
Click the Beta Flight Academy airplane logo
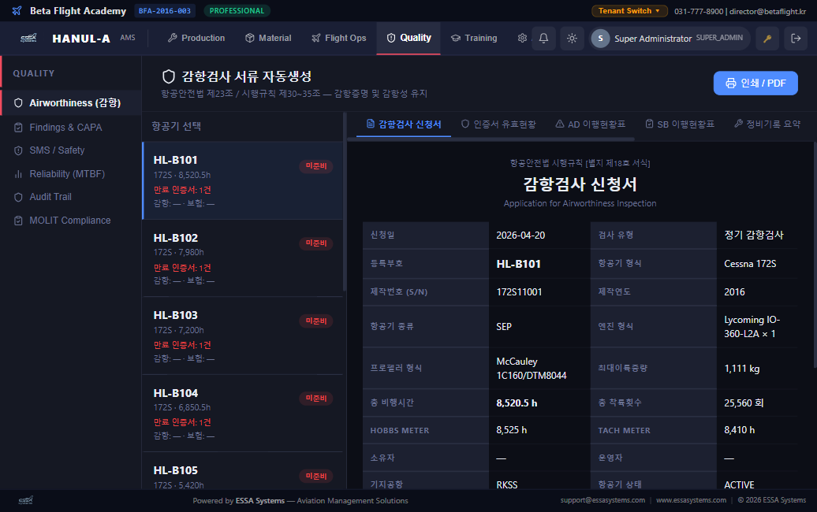17,11
